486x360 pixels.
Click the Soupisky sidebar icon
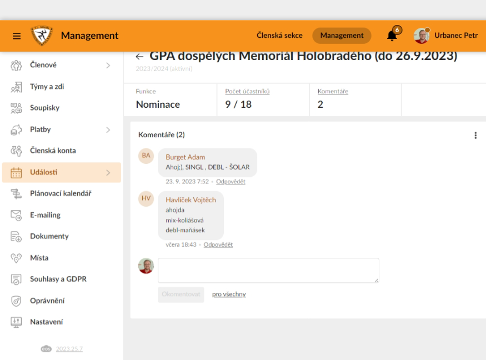click(16, 108)
